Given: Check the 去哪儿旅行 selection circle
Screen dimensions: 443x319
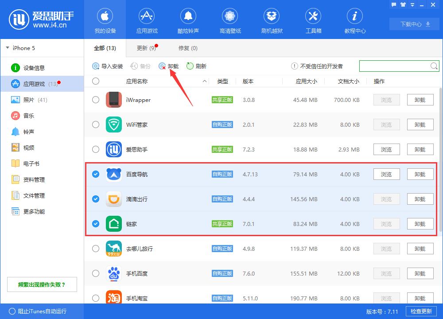Looking at the screenshot, I should tap(96, 249).
